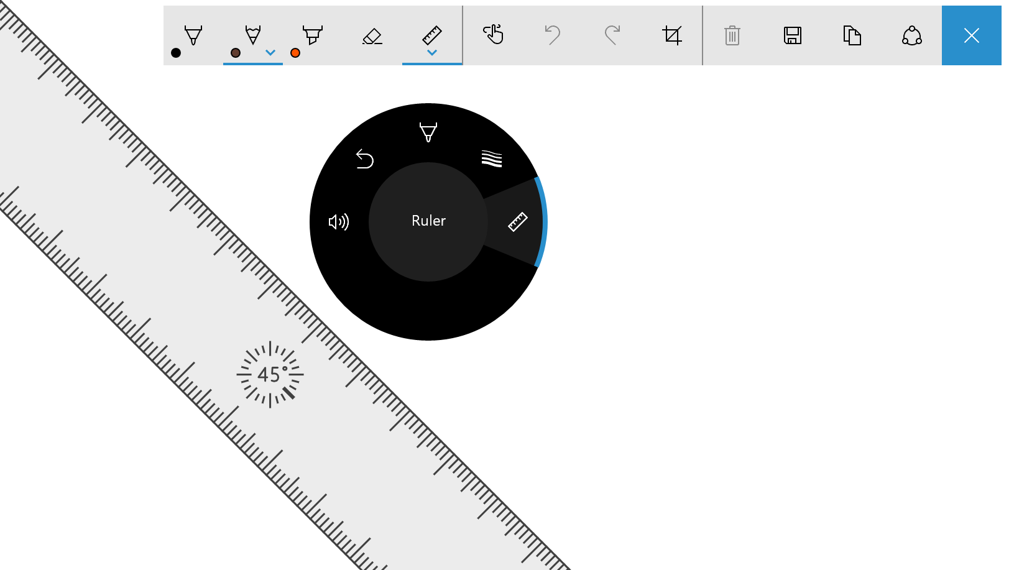Click brown color dot under pencil
The height and width of the screenshot is (570, 1014).
pos(236,53)
